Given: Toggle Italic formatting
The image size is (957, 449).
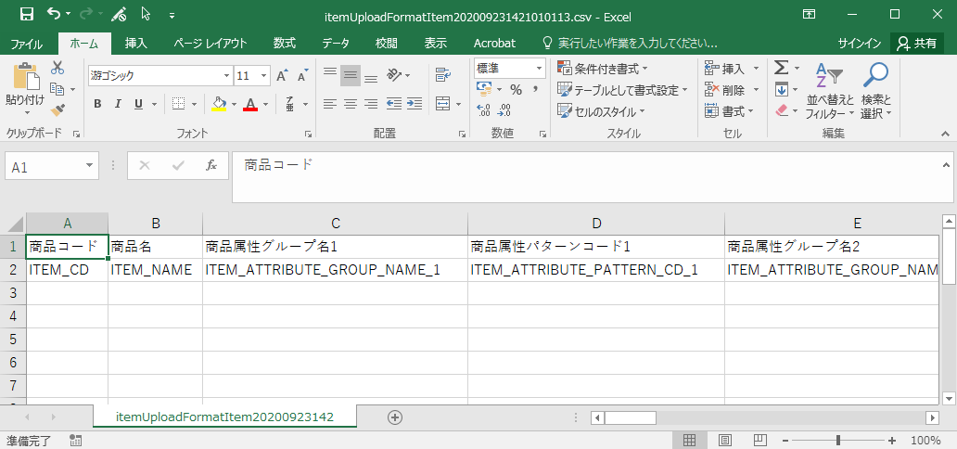Looking at the screenshot, I should (x=119, y=104).
